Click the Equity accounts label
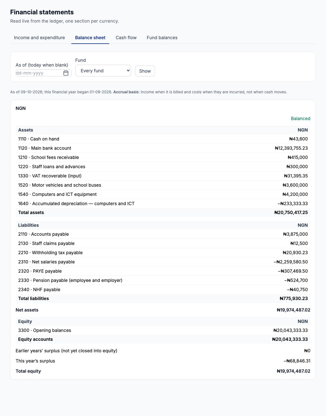 click(x=35, y=339)
